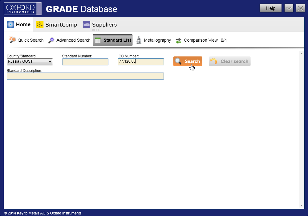
Task: Click the GRADE Database title text
Action: (x=82, y=9)
